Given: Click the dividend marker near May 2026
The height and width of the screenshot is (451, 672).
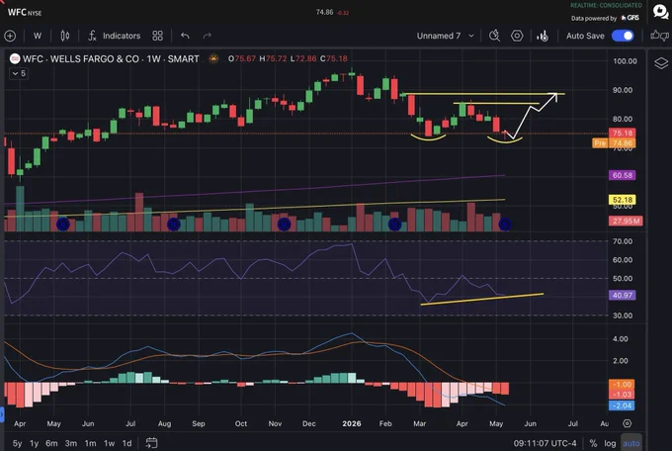Looking at the screenshot, I should 505,224.
